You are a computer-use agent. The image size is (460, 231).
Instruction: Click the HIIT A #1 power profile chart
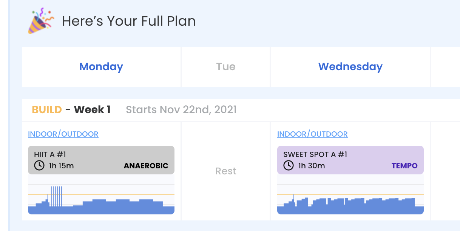(x=101, y=194)
